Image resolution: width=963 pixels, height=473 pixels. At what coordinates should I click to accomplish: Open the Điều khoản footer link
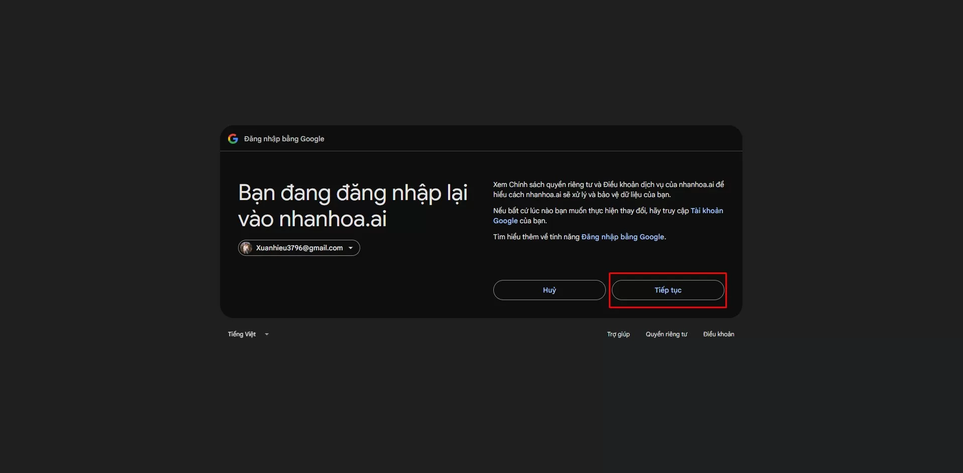coord(719,334)
